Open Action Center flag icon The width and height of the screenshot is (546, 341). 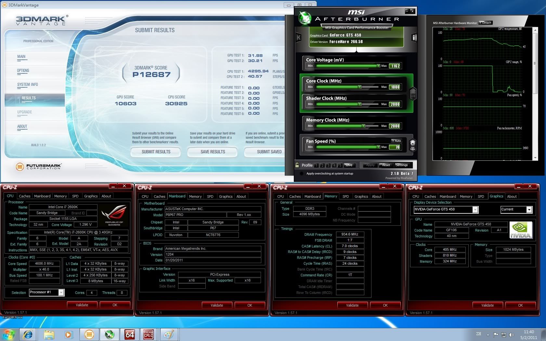click(x=496, y=335)
